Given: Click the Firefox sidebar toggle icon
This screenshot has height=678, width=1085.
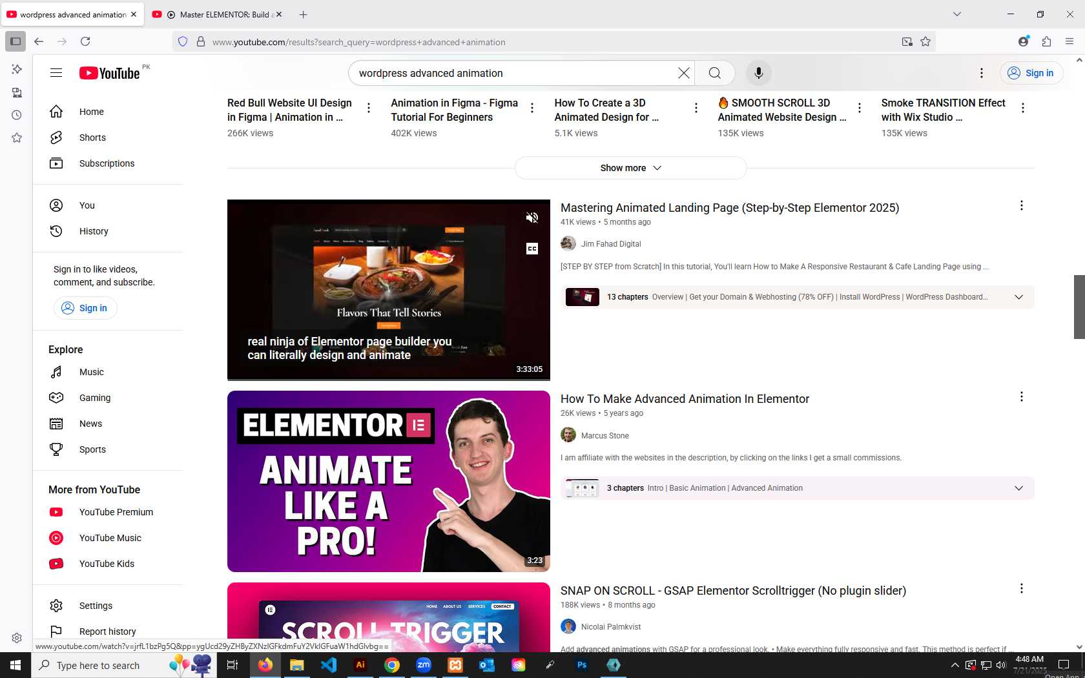Looking at the screenshot, I should (x=15, y=41).
